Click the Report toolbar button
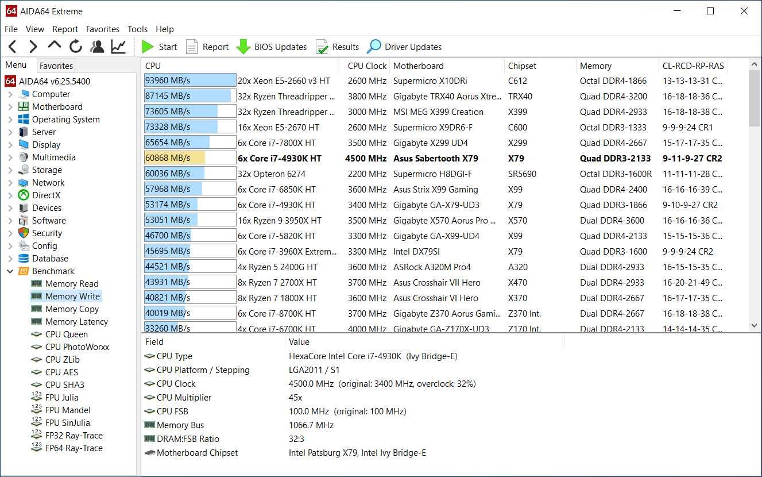This screenshot has height=477, width=762. tap(207, 47)
